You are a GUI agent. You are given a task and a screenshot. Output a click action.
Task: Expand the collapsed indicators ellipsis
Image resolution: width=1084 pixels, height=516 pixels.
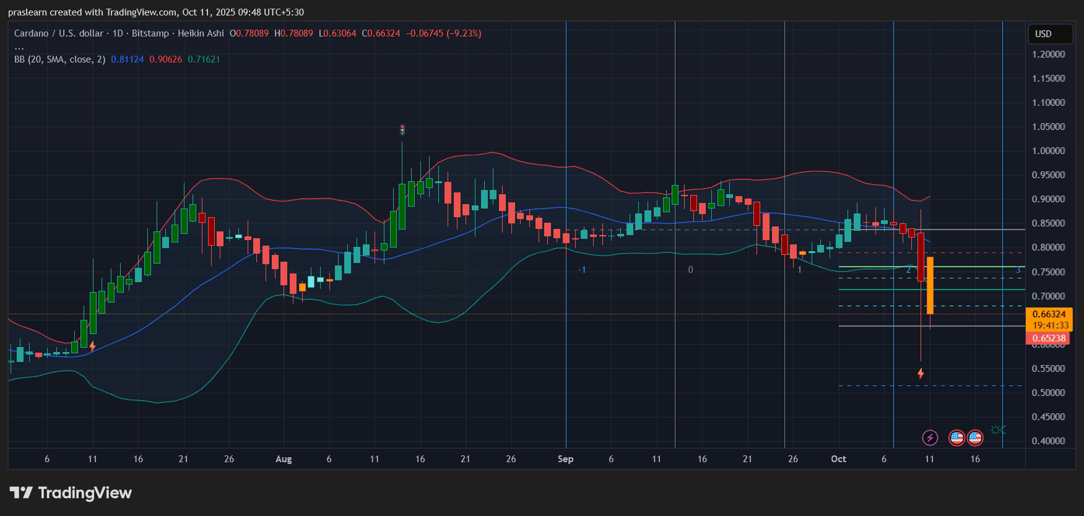point(19,47)
